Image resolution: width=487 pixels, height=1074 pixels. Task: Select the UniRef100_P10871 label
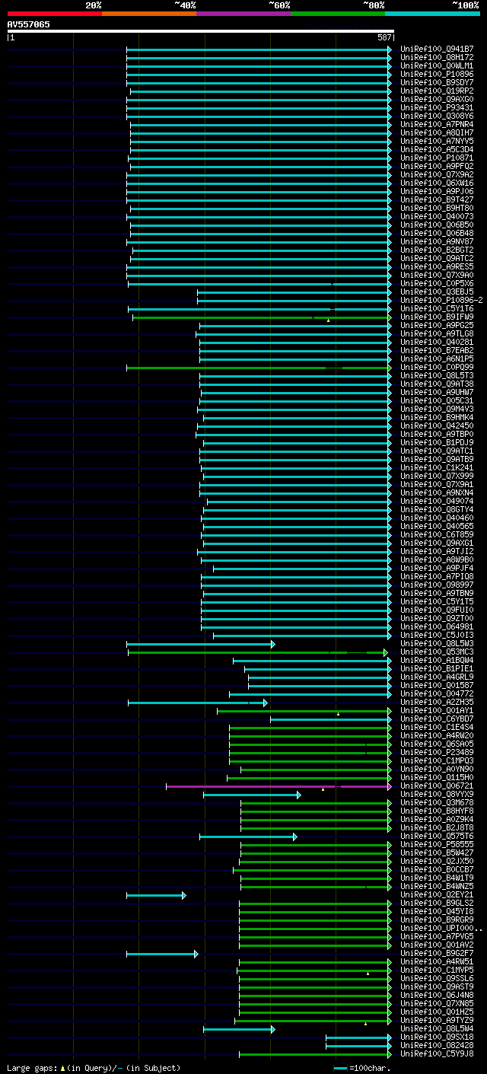[x=437, y=158]
